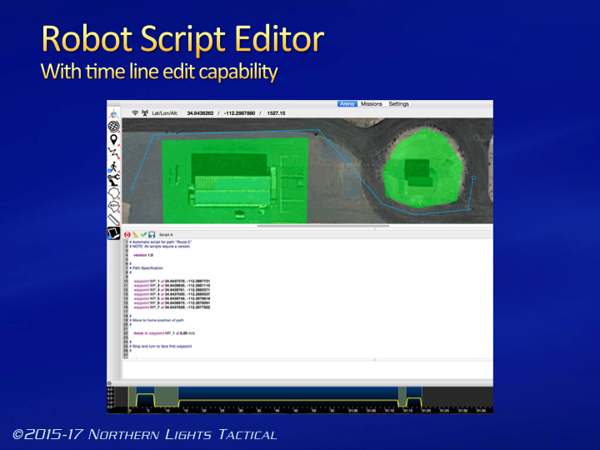The height and width of the screenshot is (450, 600).
Task: Select the ruler measurement tool
Action: [x=113, y=219]
